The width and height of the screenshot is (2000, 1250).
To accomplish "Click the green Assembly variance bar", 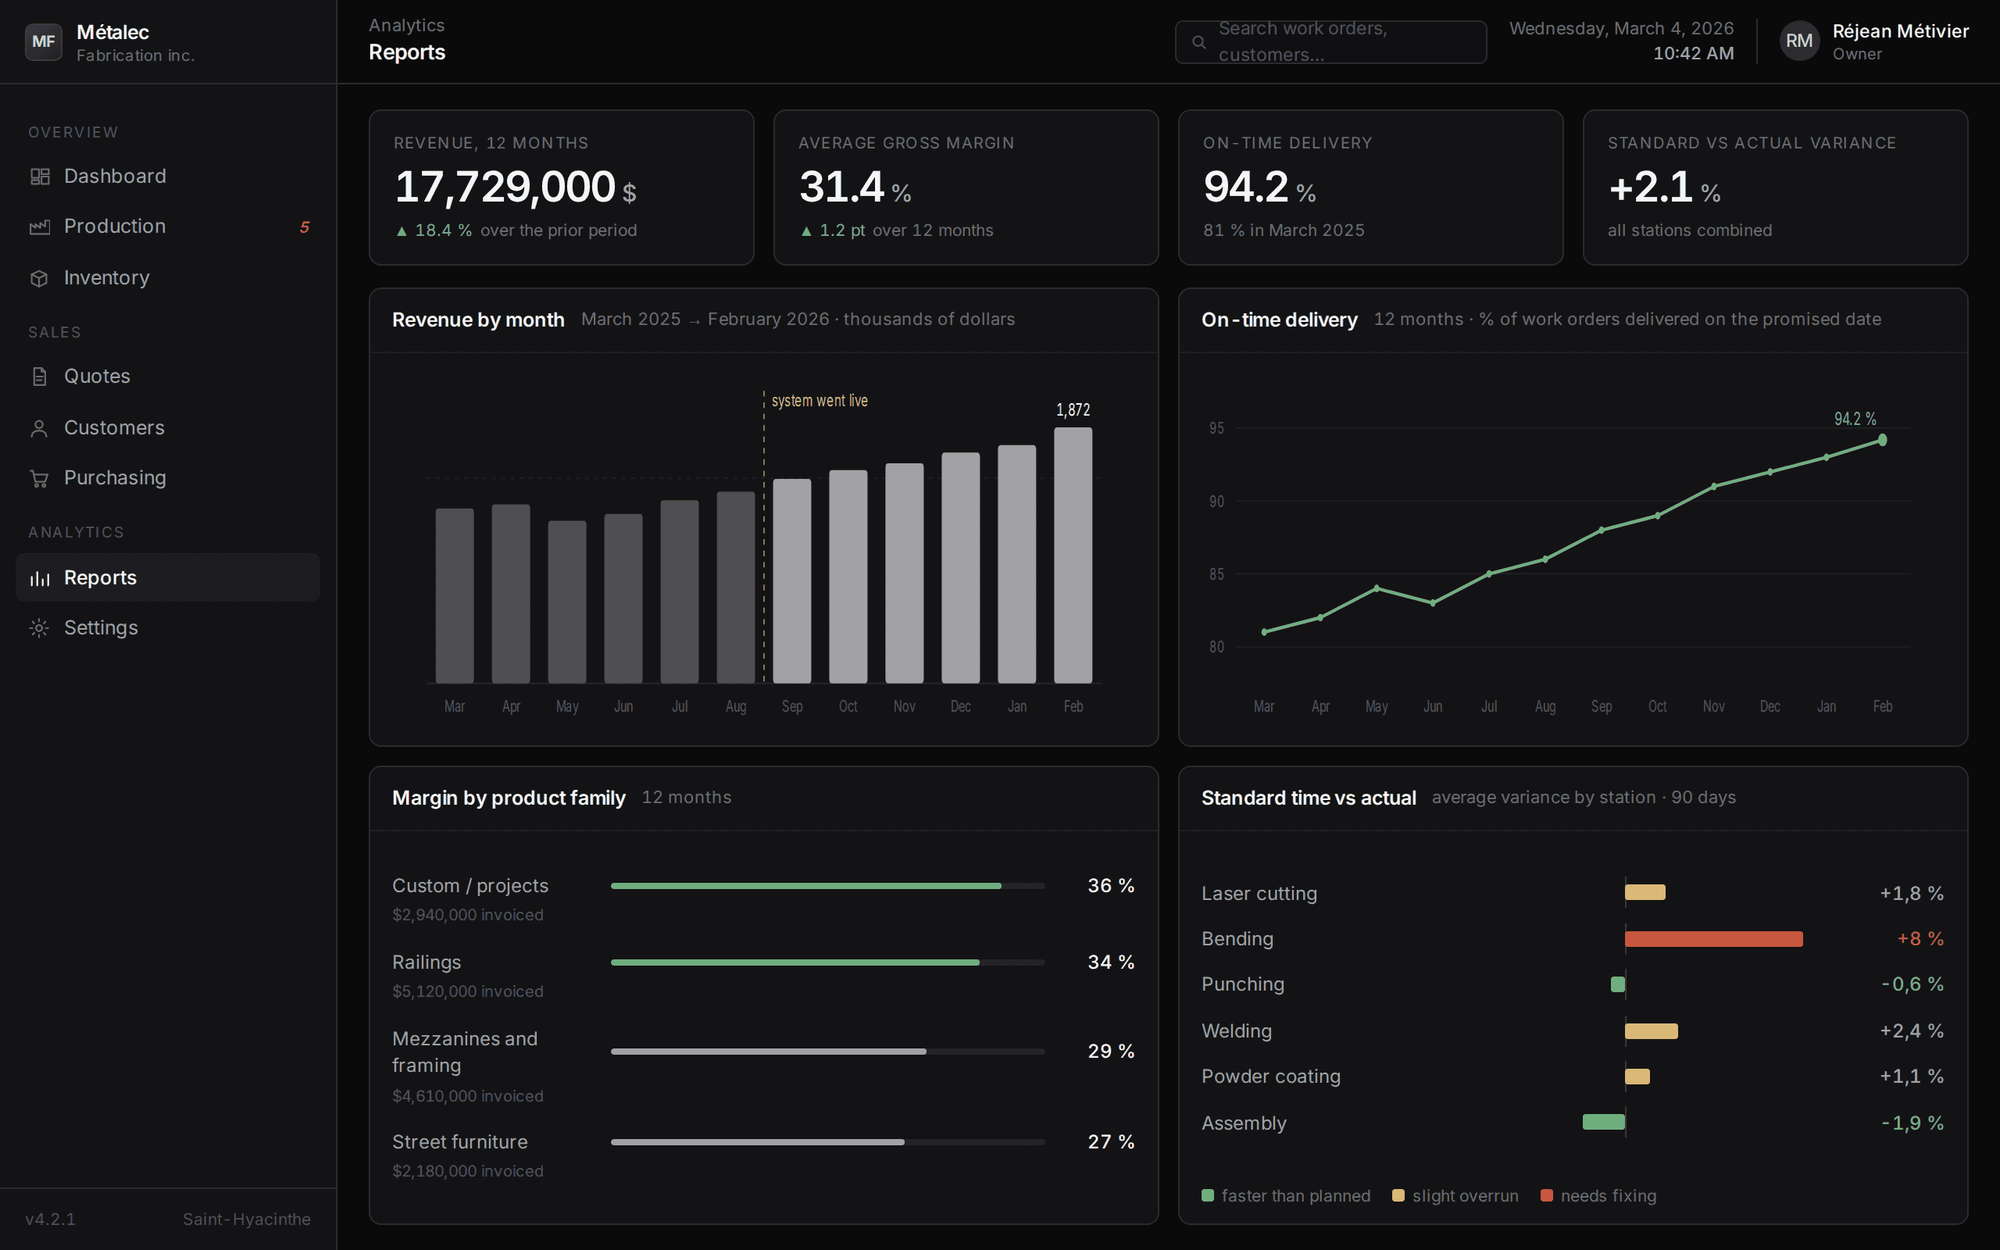I will click(x=1603, y=1122).
